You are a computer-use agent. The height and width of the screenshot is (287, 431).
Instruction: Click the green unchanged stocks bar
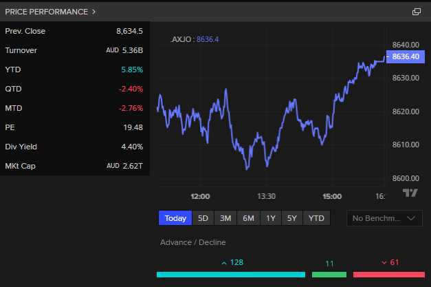point(329,275)
